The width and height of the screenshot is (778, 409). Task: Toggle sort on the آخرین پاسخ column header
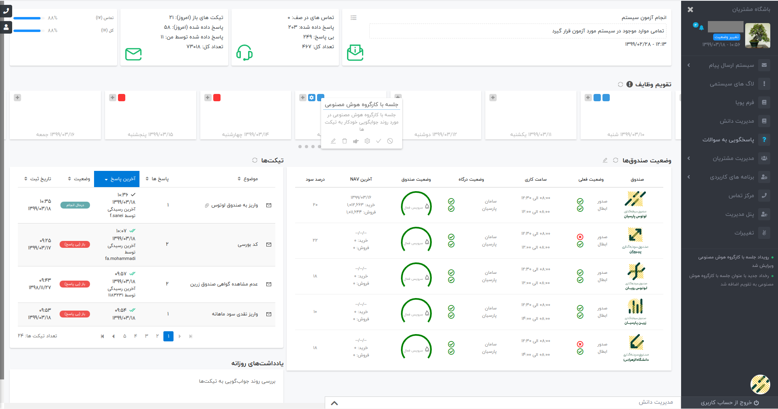117,179
